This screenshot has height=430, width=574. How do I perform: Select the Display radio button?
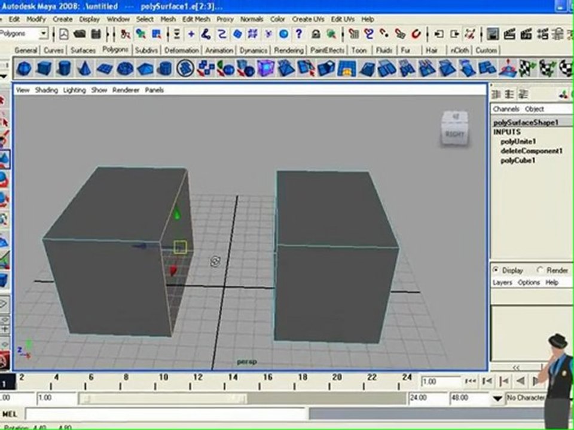[496, 270]
